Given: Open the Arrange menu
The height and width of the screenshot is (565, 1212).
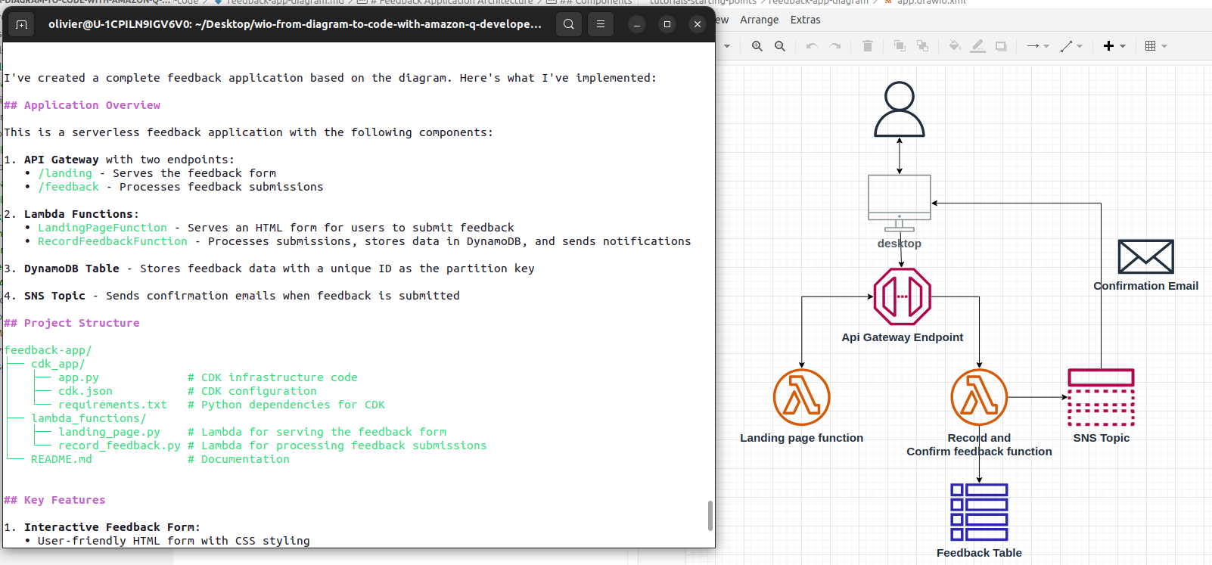Looking at the screenshot, I should [x=759, y=20].
